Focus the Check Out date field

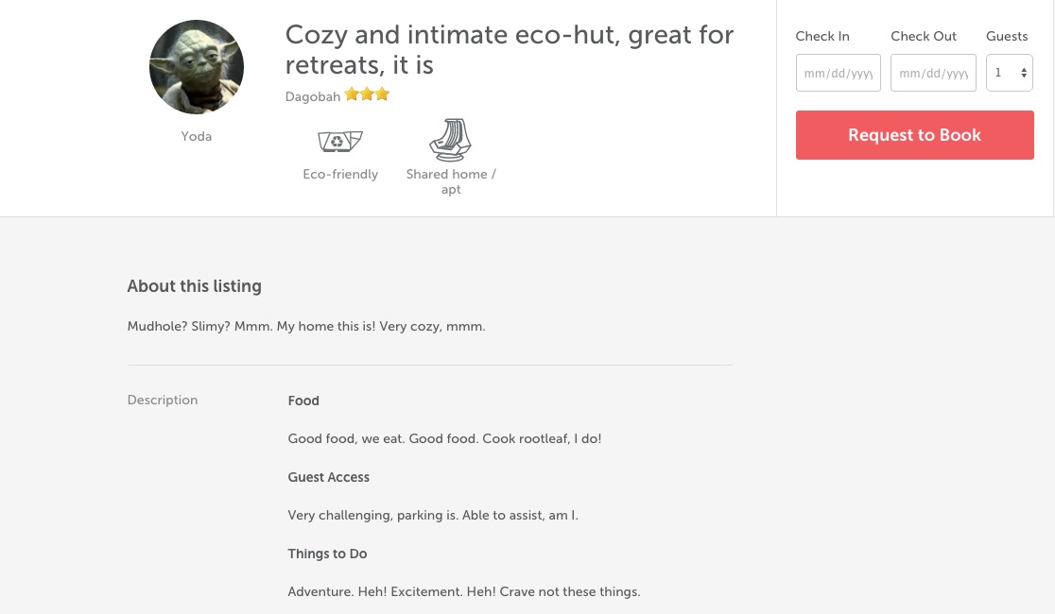[x=932, y=73]
